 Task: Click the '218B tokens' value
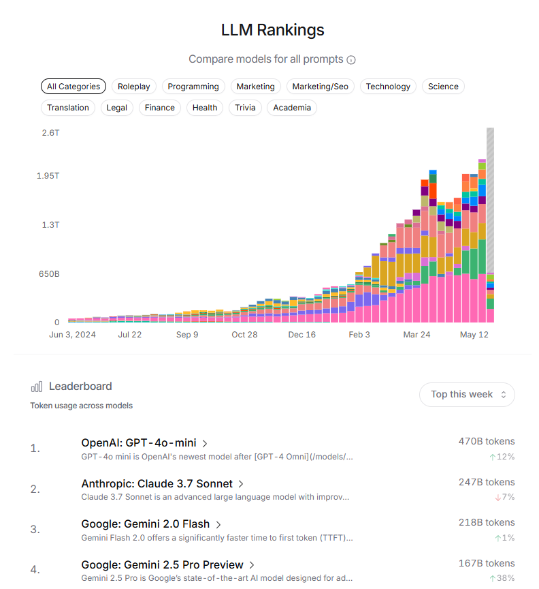click(487, 522)
